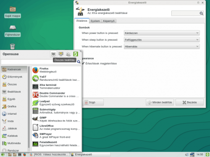Click Energiakezelő taskbar window button
The image size is (210, 157).
tap(90, 154)
